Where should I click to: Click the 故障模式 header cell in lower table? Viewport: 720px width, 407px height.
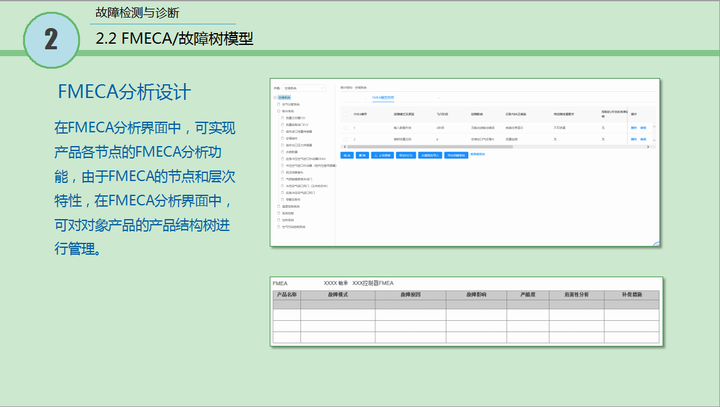point(338,295)
